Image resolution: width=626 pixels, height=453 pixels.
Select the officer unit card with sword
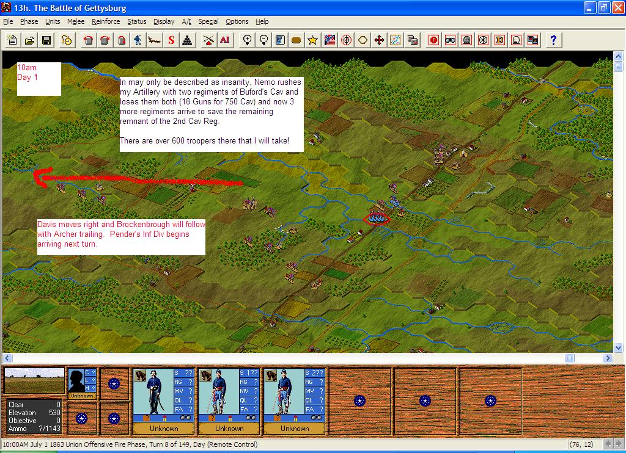[164, 400]
